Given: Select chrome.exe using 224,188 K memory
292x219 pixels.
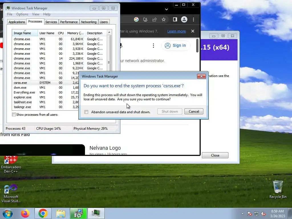Looking at the screenshot, I should pyautogui.click(x=60, y=58).
